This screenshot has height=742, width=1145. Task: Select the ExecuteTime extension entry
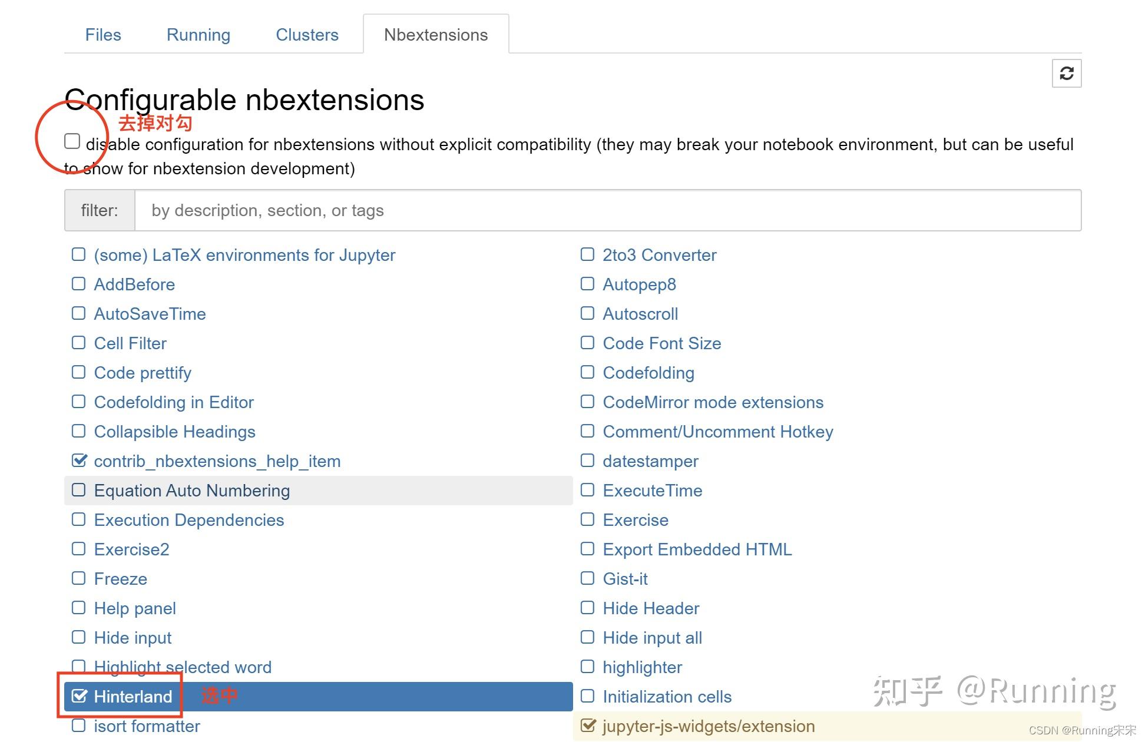[652, 491]
